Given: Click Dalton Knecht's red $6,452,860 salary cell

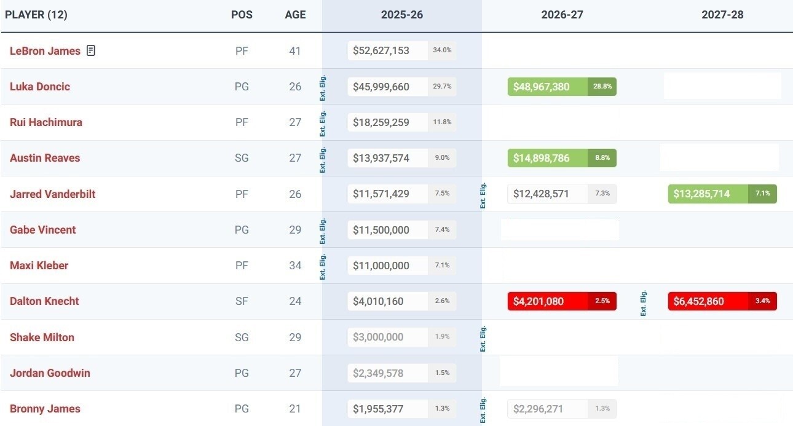Looking at the screenshot, I should coord(708,301).
